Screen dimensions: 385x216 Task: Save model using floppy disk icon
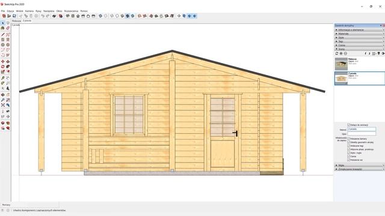pyautogui.click(x=14, y=16)
